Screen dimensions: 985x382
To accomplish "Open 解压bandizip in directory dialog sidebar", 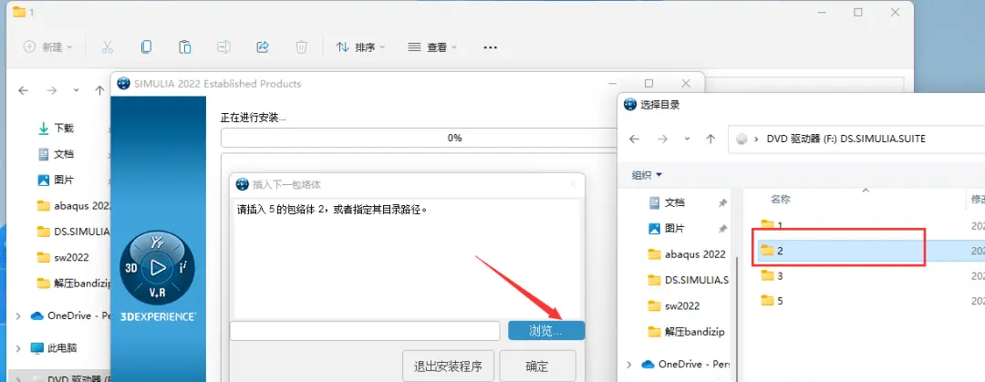I will point(685,332).
